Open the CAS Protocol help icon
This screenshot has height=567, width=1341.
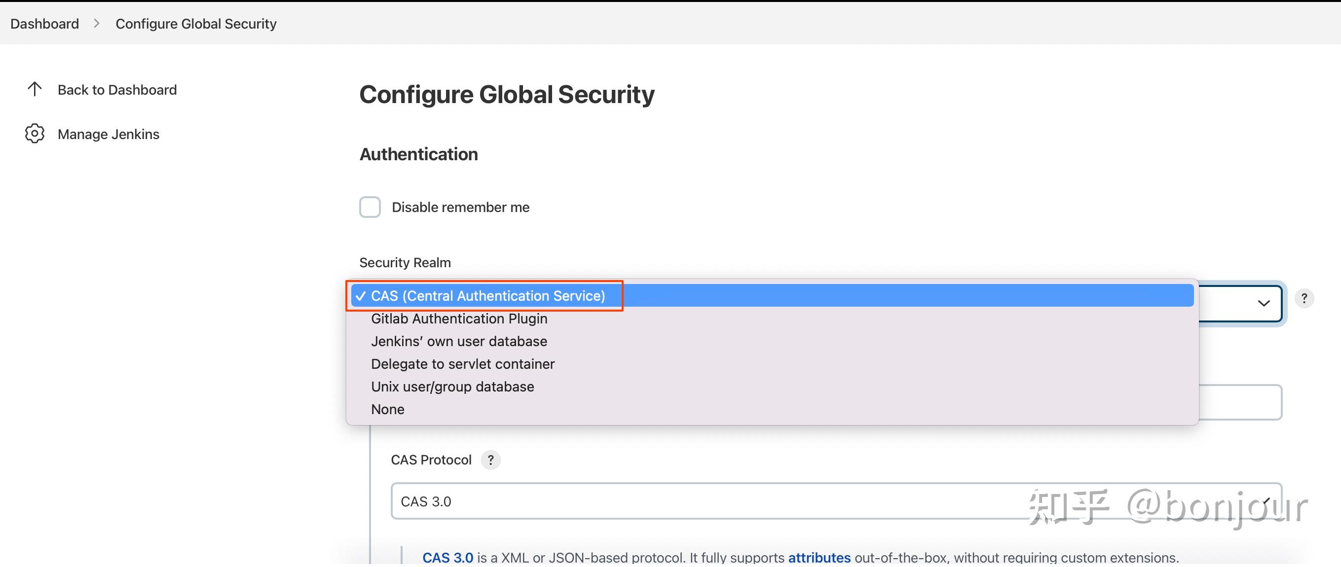point(490,460)
